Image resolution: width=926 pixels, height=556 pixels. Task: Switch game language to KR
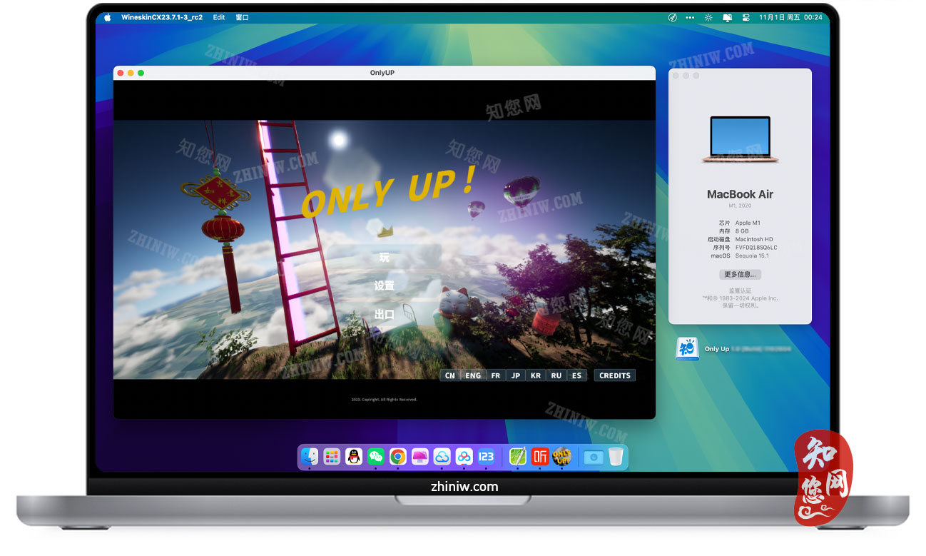[536, 375]
